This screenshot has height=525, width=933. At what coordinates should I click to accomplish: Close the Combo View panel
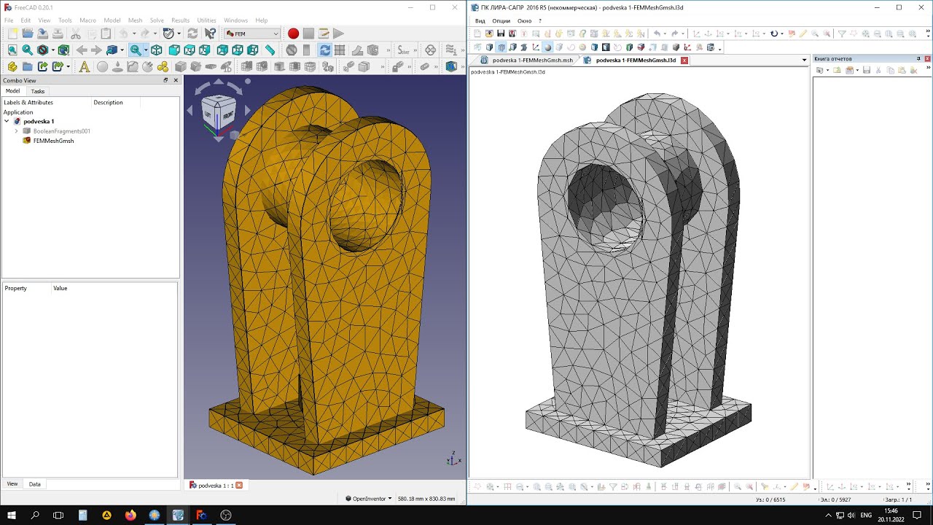click(x=176, y=80)
